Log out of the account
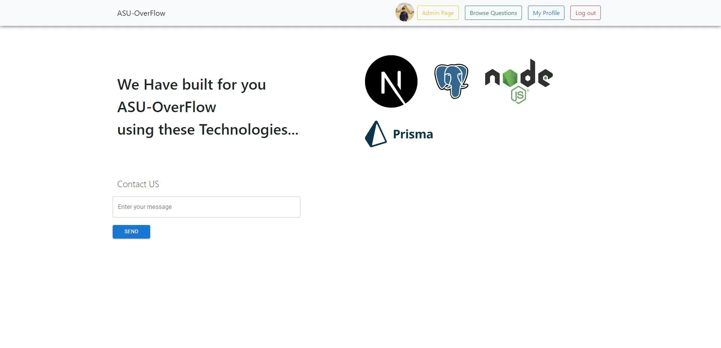This screenshot has width=721, height=348. (585, 13)
